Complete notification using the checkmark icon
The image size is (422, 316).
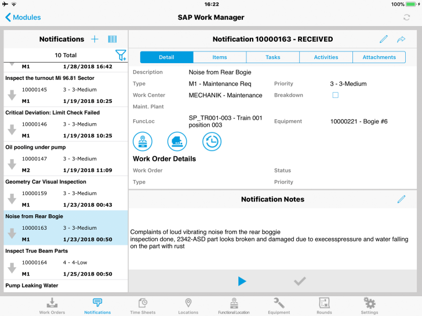click(300, 281)
